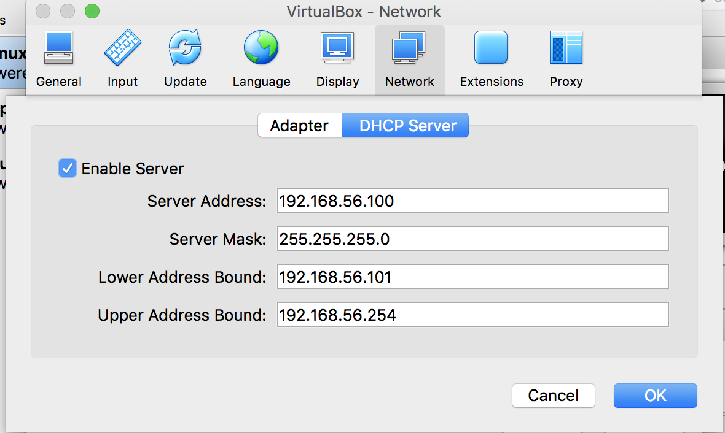Toggle the Enable Server checkbox
The height and width of the screenshot is (433, 725).
pos(68,169)
